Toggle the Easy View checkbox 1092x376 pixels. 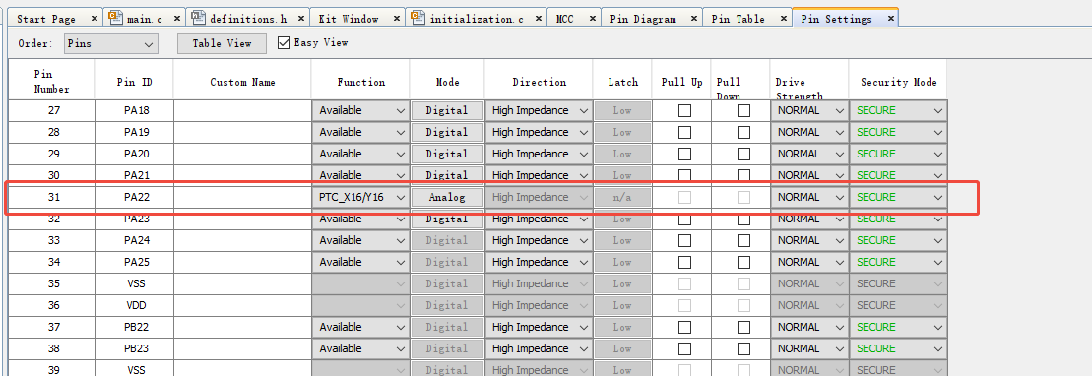[x=284, y=43]
